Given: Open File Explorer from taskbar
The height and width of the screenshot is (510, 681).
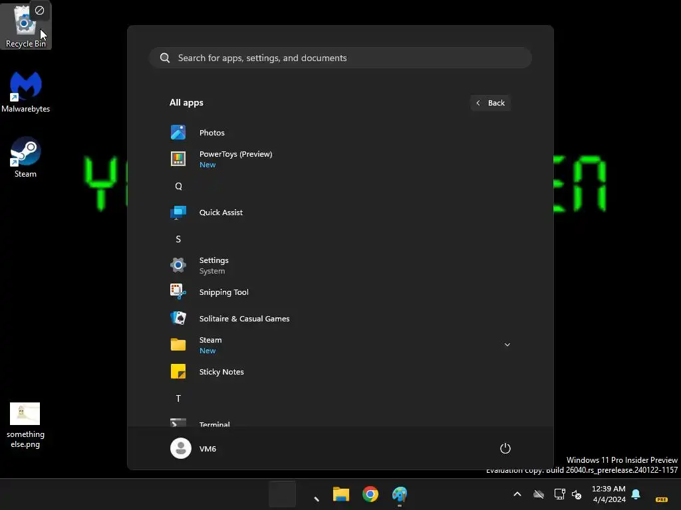Looking at the screenshot, I should tap(341, 494).
